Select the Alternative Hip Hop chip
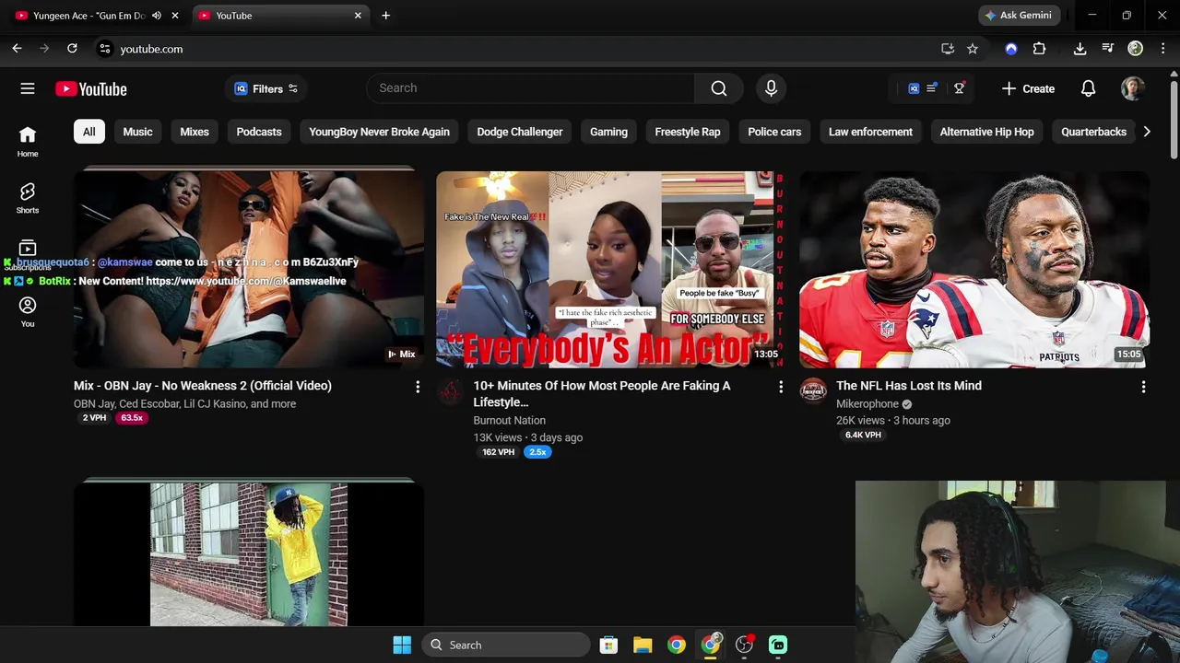 pyautogui.click(x=986, y=132)
